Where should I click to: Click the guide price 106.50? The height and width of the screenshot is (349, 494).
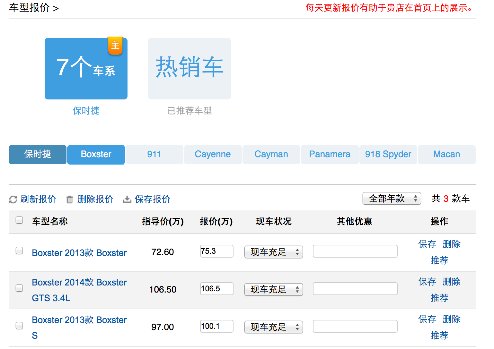pos(163,290)
